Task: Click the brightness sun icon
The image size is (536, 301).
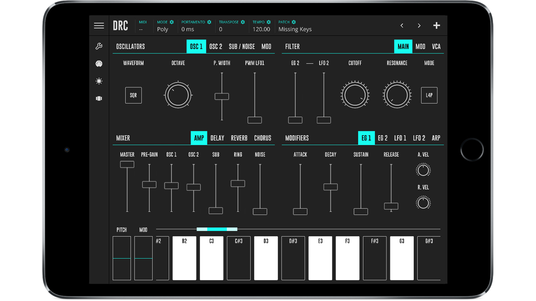Action: tap(99, 81)
